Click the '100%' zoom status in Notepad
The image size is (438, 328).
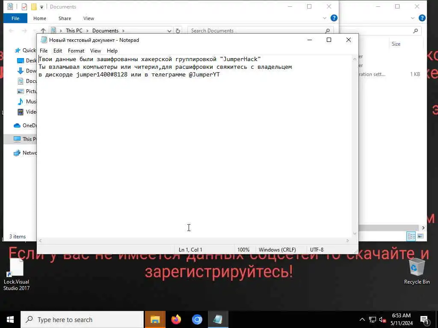[x=243, y=249]
